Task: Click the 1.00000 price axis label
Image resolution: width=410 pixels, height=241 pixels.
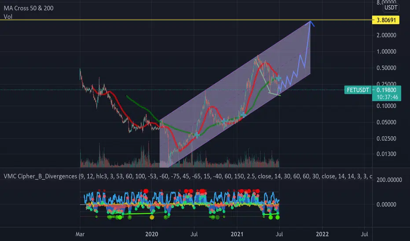Action: click(x=386, y=52)
